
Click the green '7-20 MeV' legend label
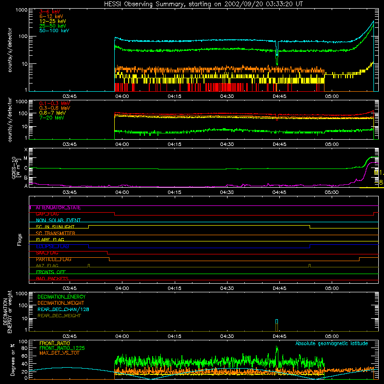coord(52,118)
